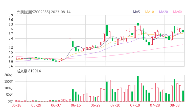
Task: Click the MA5 legend label
Action: click(x=136, y=12)
